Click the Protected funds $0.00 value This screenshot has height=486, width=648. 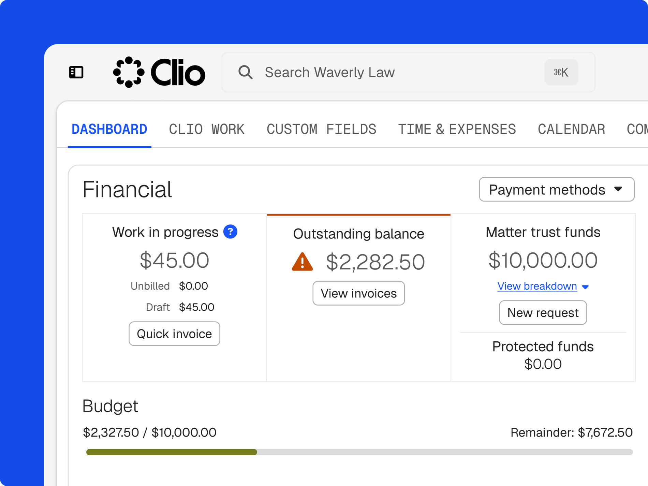pos(543,364)
